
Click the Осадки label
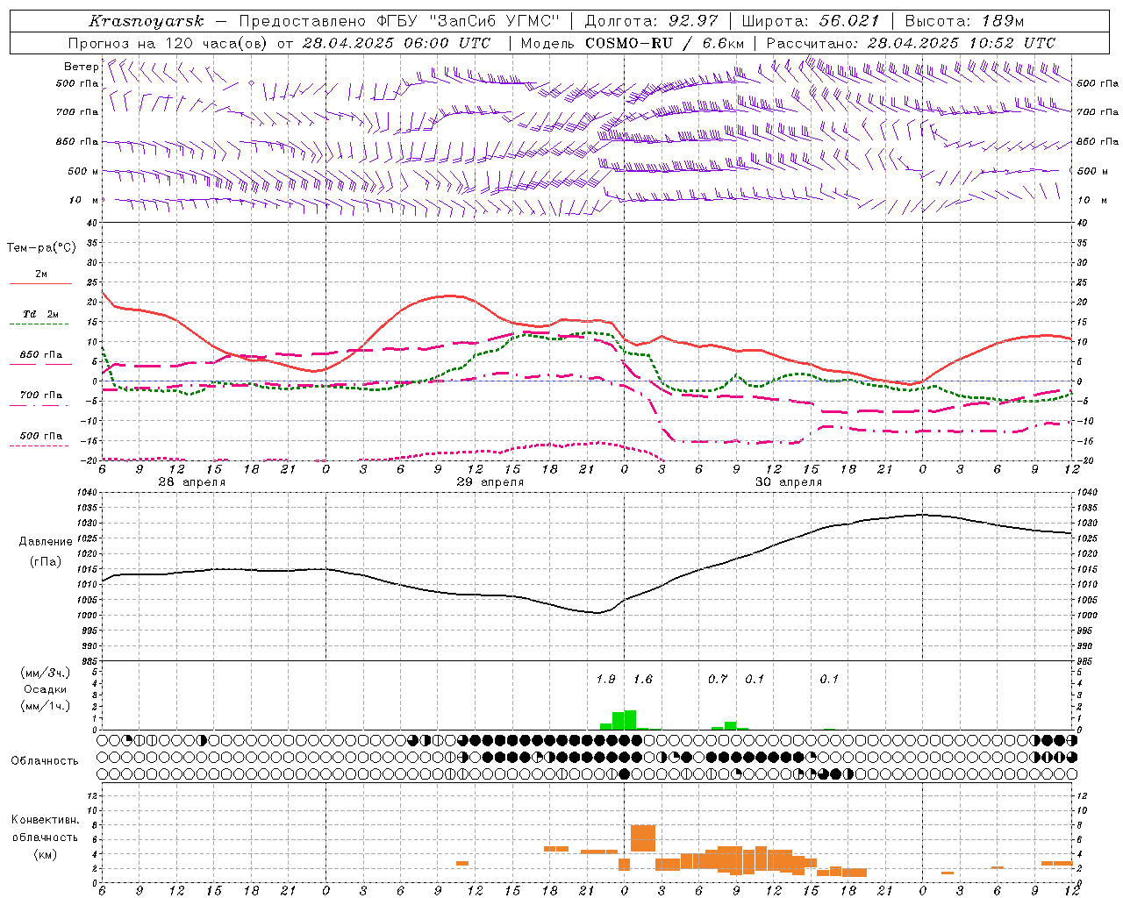[46, 689]
